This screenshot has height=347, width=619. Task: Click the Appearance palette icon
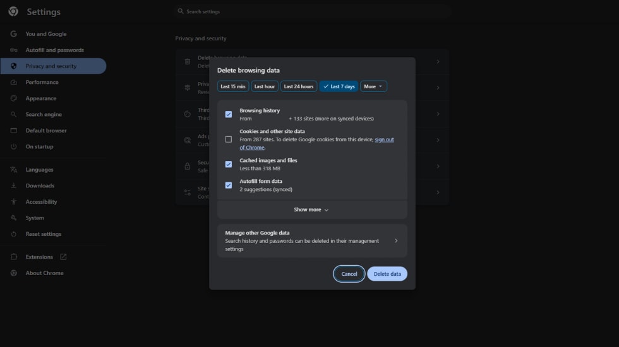(x=13, y=98)
